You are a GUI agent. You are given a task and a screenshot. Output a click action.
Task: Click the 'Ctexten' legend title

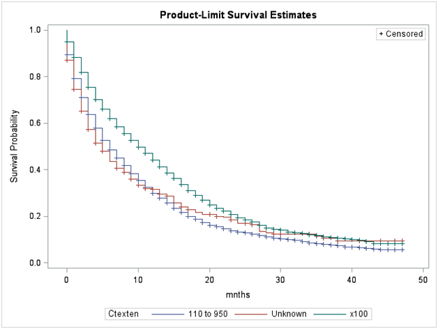123,314
